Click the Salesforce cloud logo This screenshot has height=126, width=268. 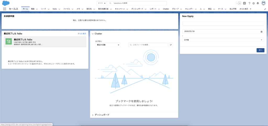6,3
